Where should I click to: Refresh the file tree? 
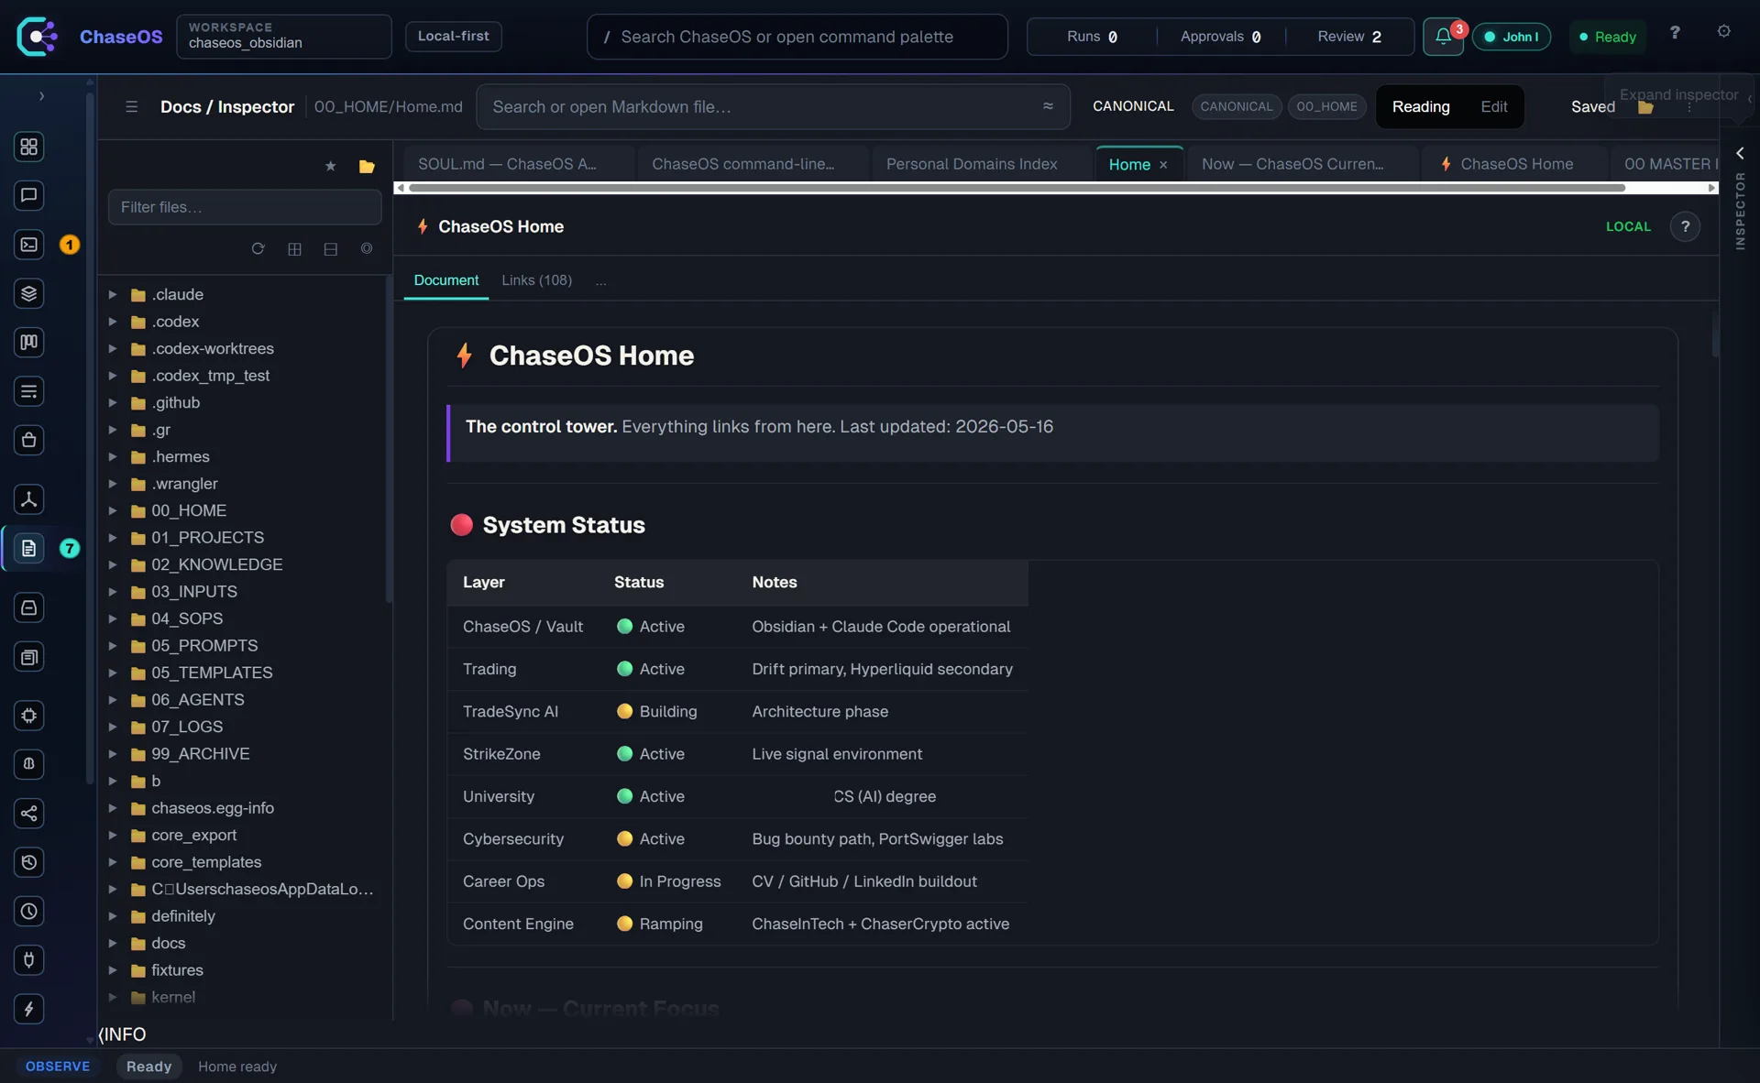[258, 249]
